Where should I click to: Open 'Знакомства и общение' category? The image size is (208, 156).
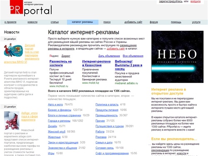62,148
